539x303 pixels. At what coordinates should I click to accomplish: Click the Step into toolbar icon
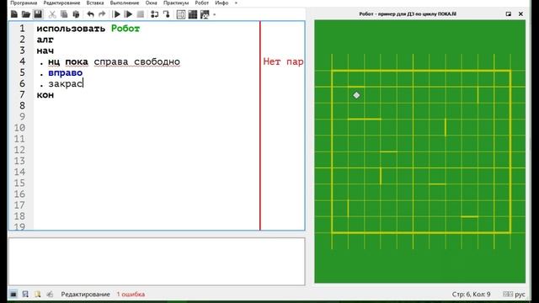(x=155, y=14)
